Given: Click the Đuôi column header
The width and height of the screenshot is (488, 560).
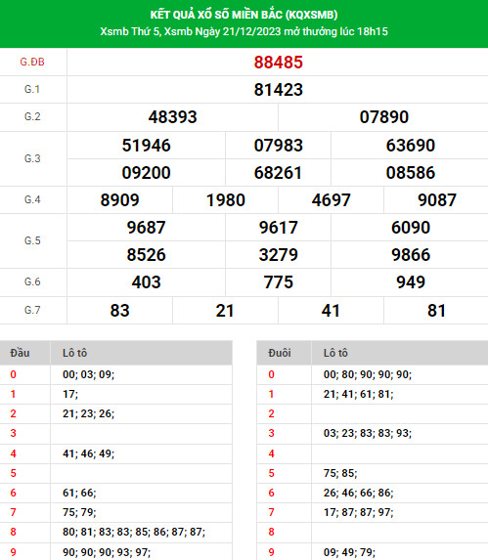Looking at the screenshot, I should tap(280, 353).
